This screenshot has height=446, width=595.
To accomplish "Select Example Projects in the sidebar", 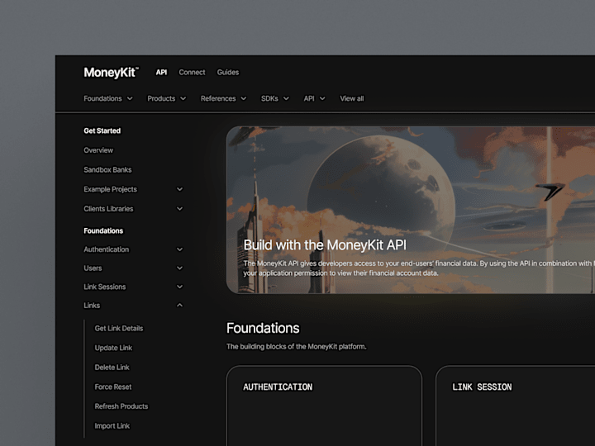I will (111, 189).
